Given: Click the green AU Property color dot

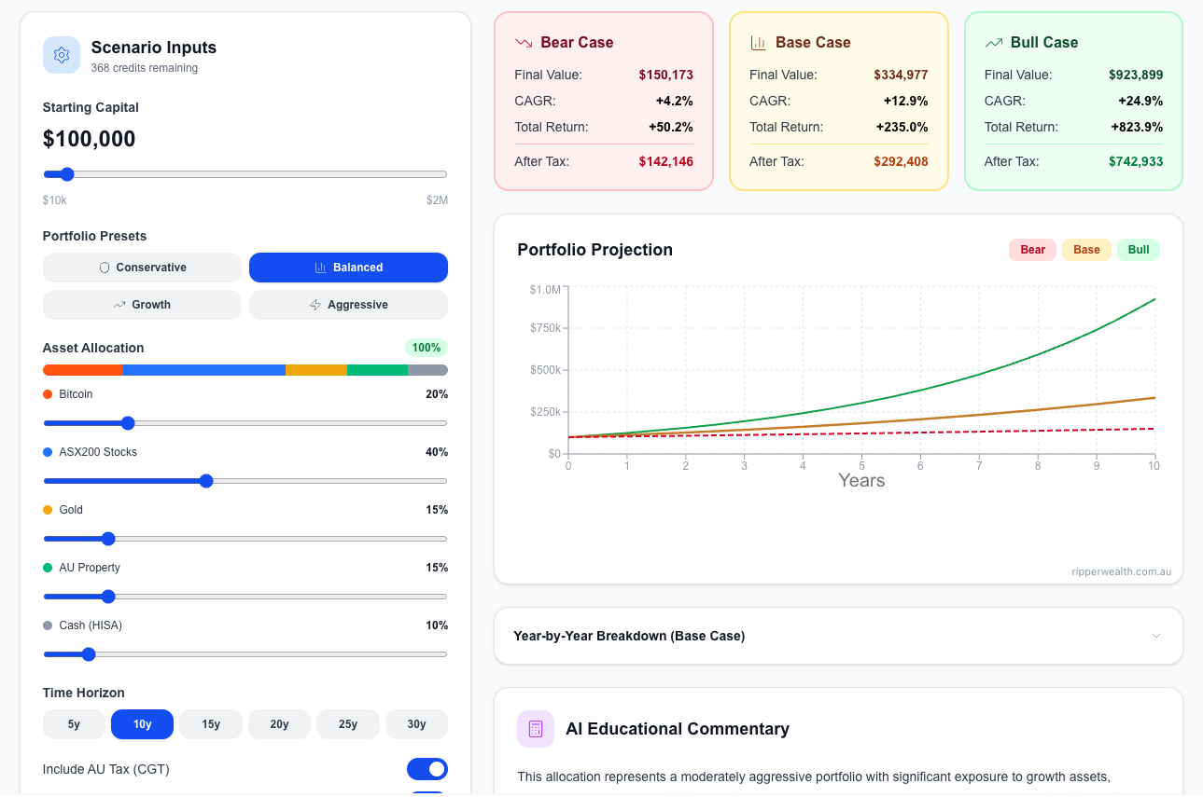Looking at the screenshot, I should 48,568.
